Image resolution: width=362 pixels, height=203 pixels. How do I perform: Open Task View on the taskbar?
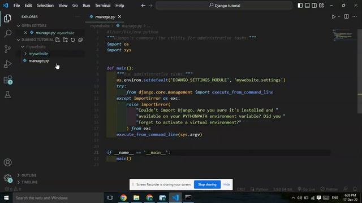click(x=110, y=198)
